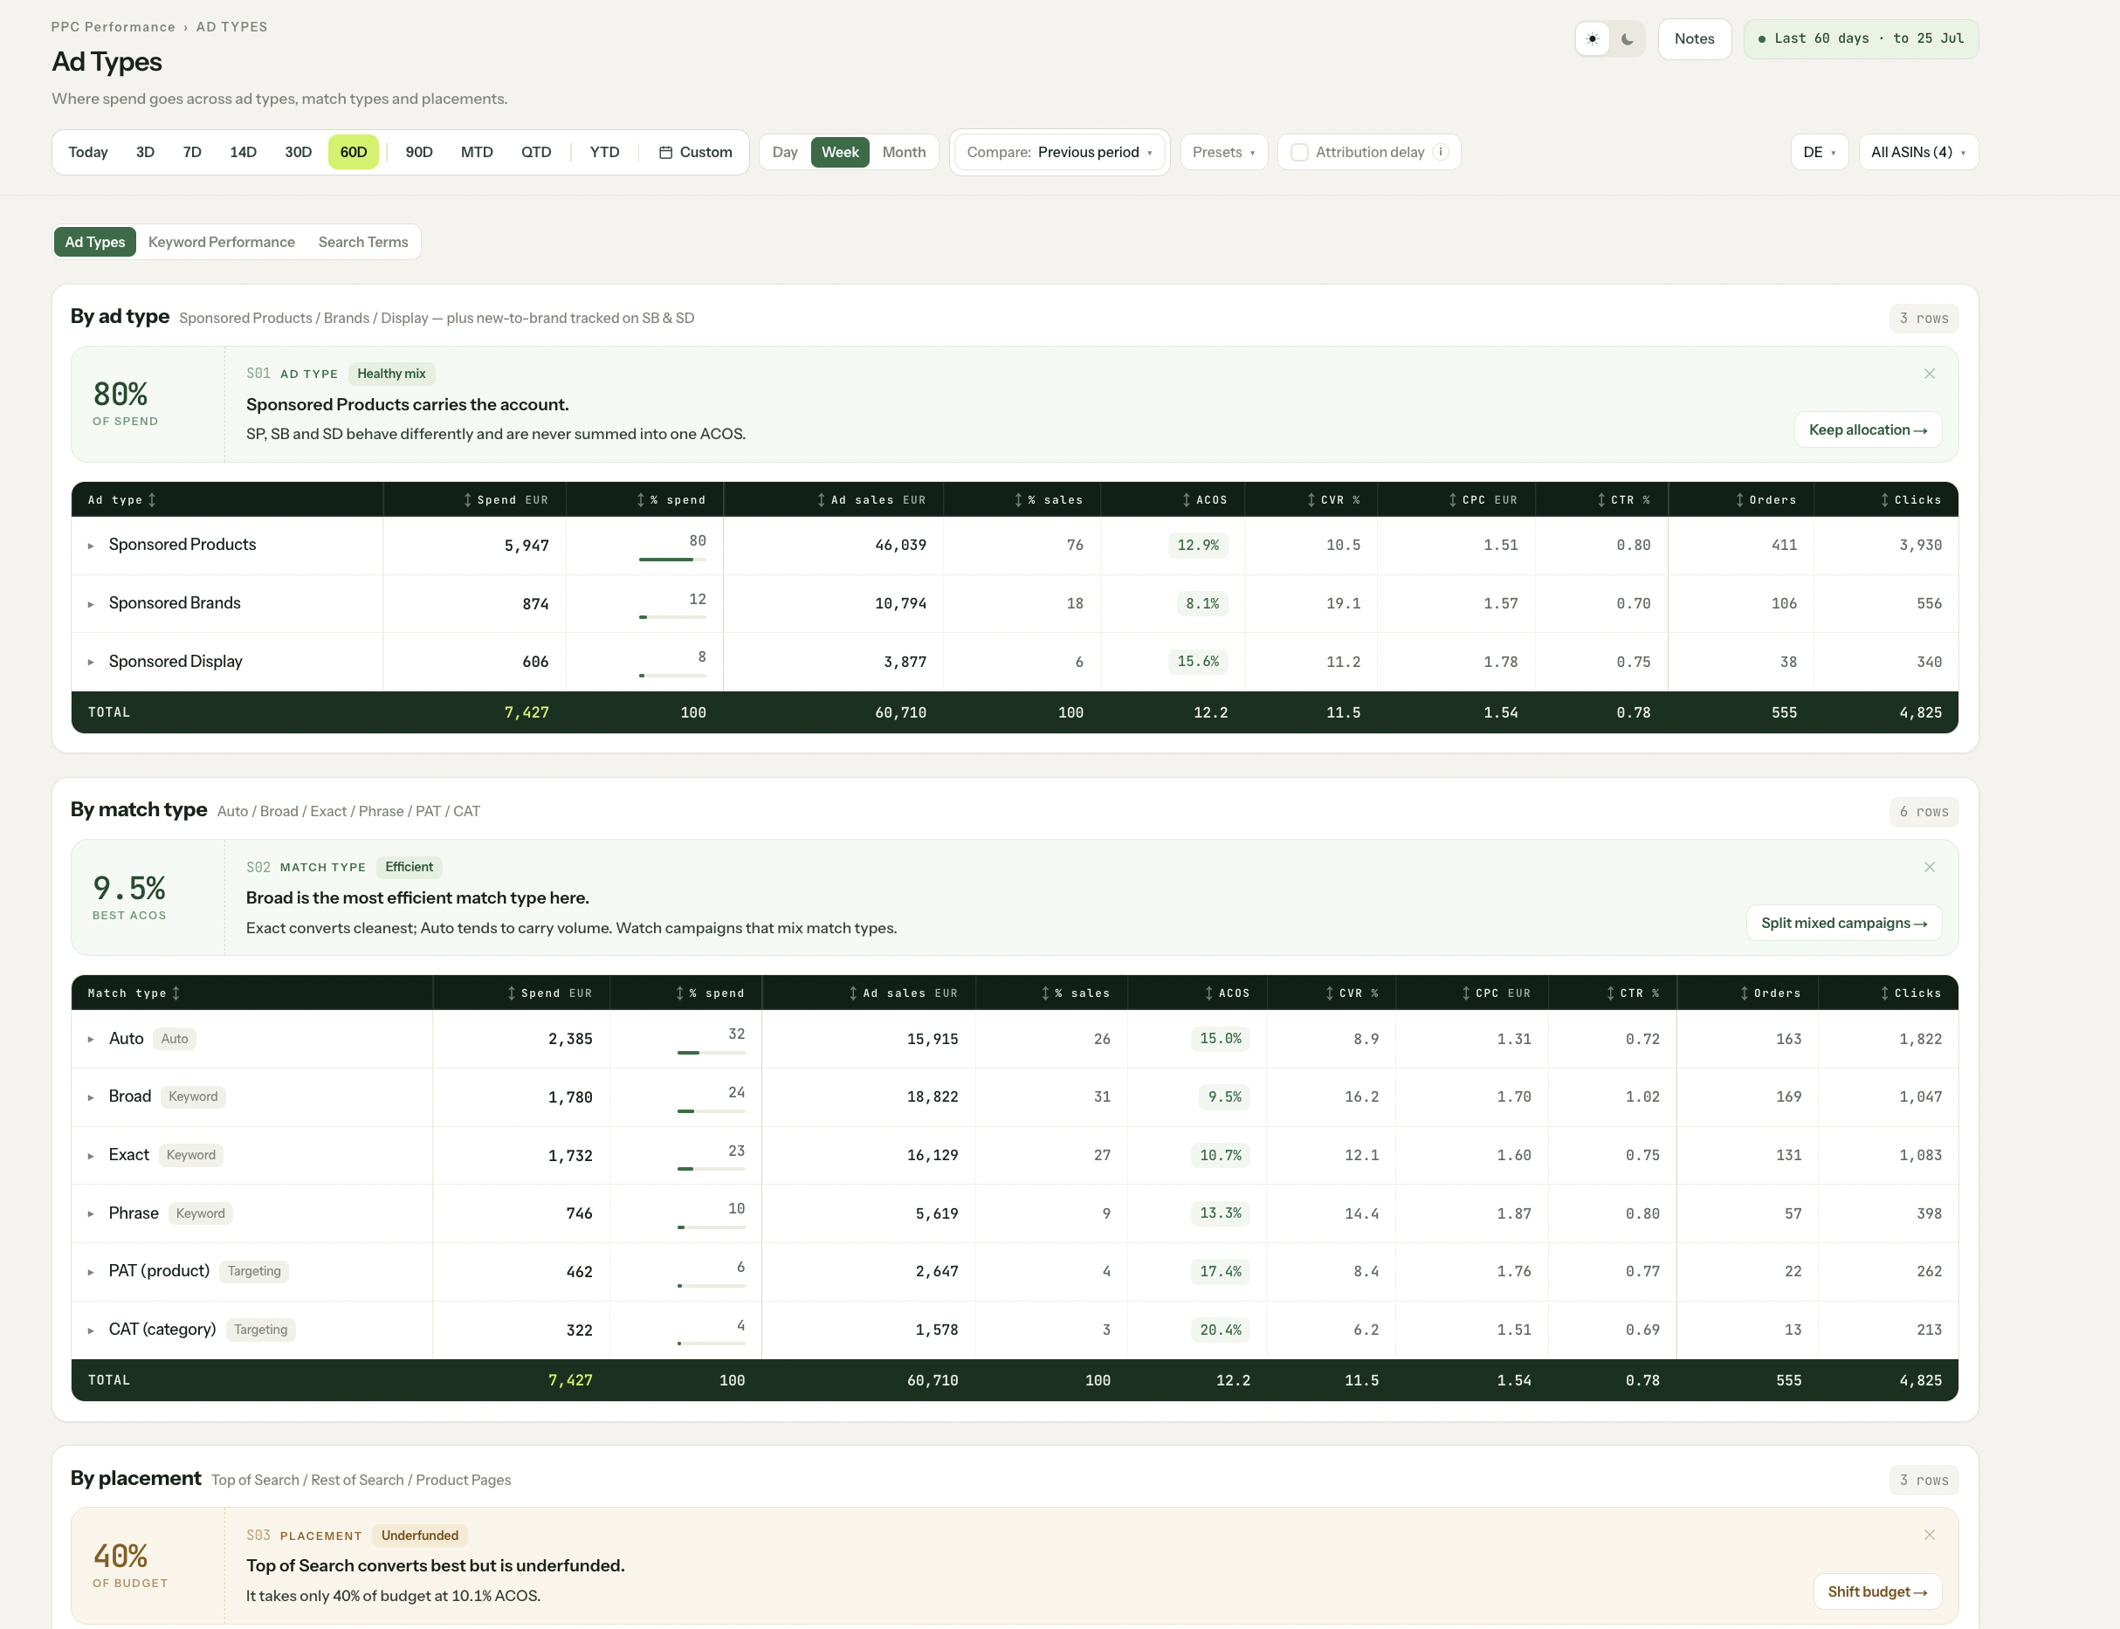Click the Keep allocation button

click(1867, 430)
